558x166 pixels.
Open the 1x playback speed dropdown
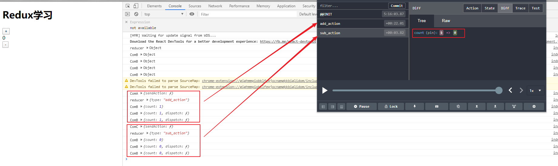coord(535,90)
